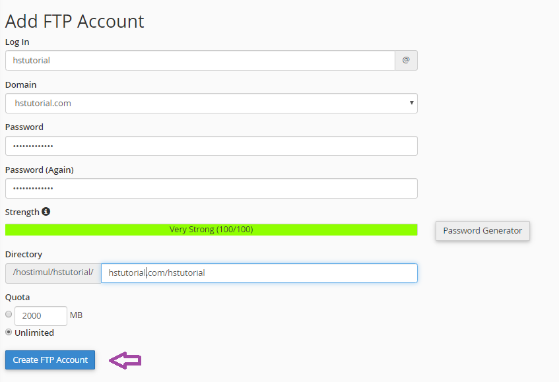Screen dimensions: 559x382
Task: Select the custom 2000 MB quota radio
Action: coord(9,315)
